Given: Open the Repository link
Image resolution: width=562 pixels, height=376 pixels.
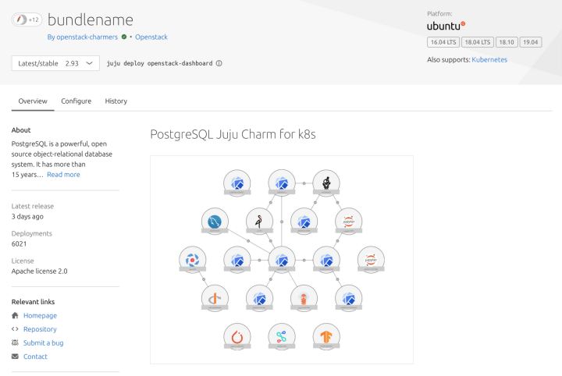Looking at the screenshot, I should [40, 329].
